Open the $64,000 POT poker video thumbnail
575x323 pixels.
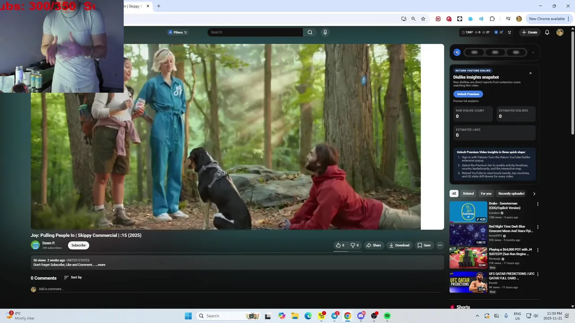click(468, 258)
